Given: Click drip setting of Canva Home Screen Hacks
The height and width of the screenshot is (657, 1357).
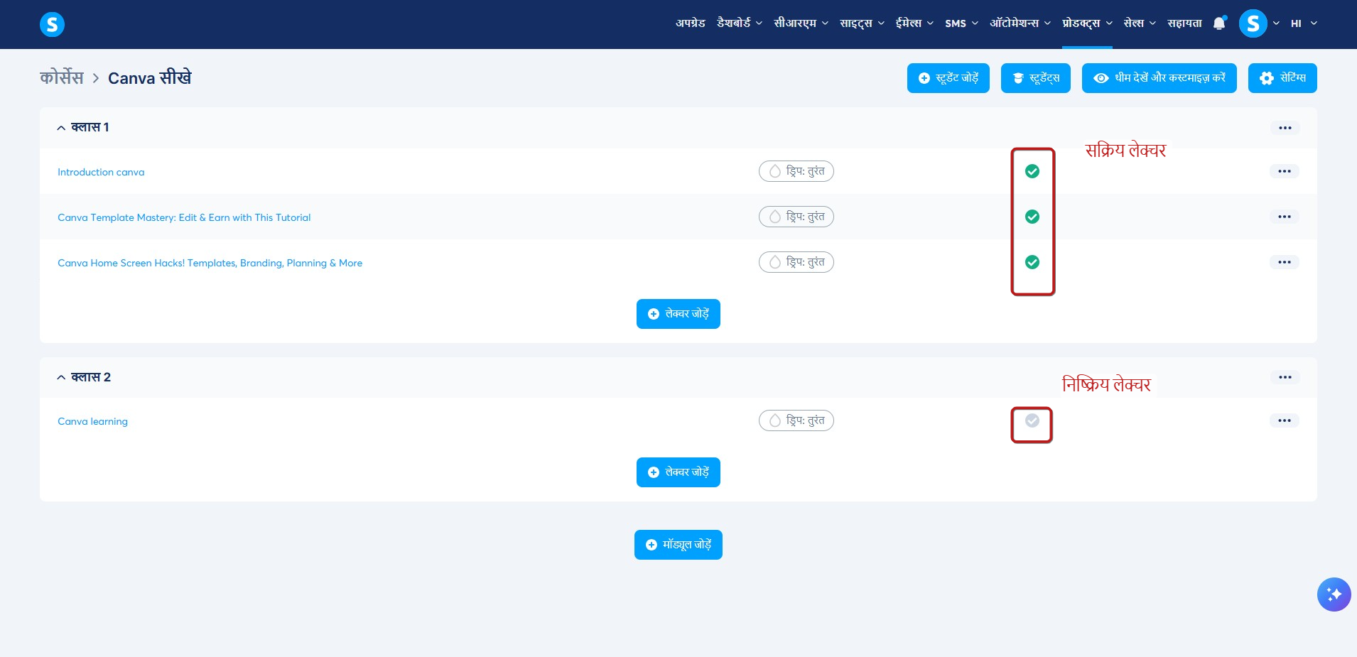Looking at the screenshot, I should tap(796, 262).
